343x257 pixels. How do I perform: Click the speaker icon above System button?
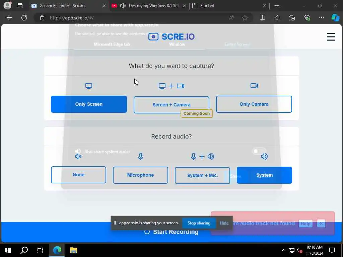264,157
